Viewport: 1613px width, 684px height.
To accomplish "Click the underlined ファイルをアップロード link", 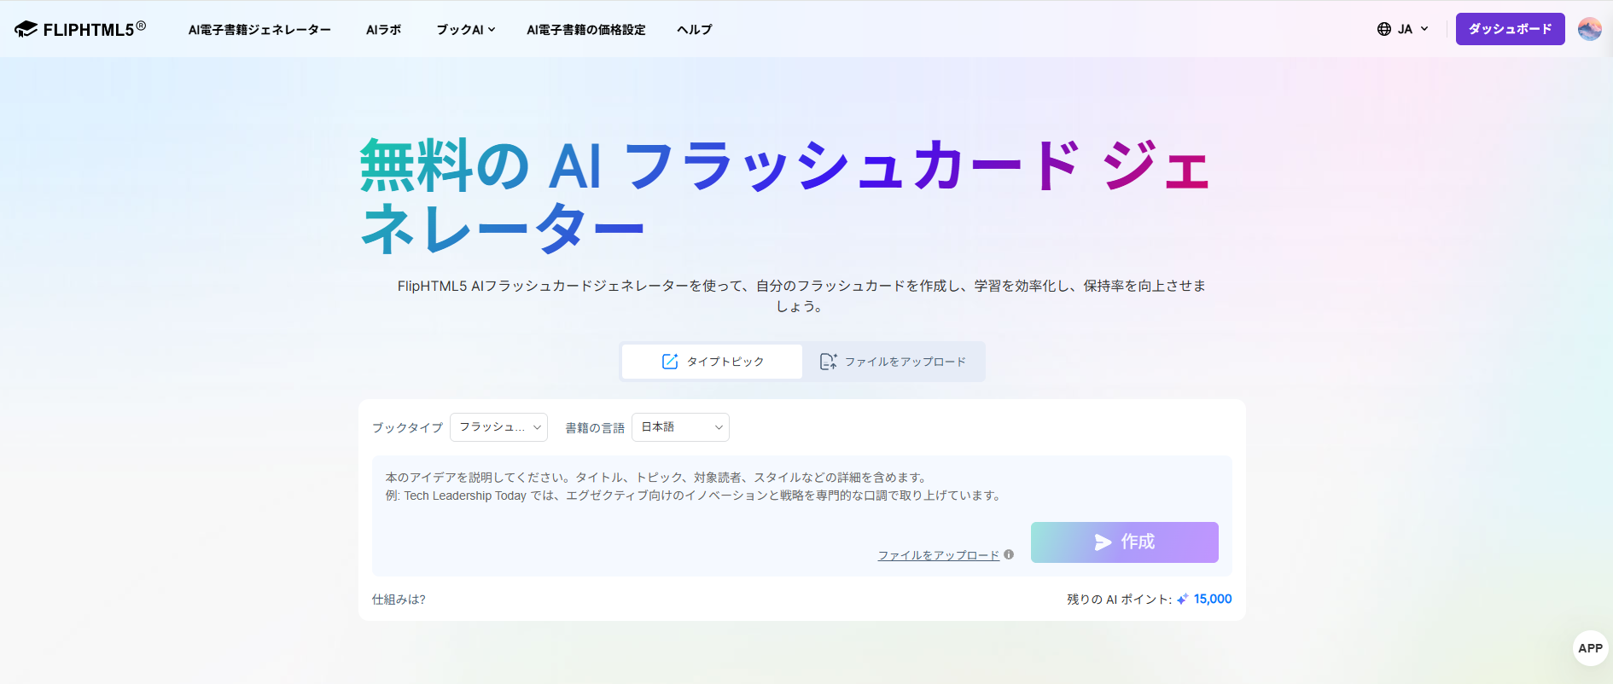I will coord(938,555).
